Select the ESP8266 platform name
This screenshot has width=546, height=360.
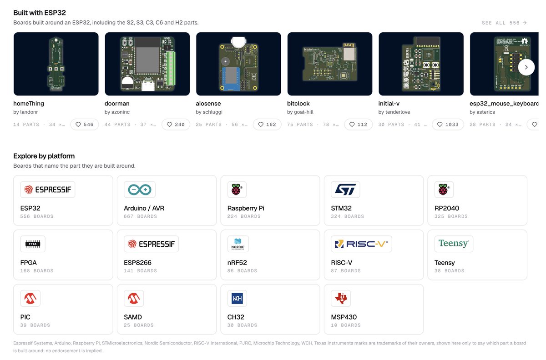click(x=137, y=263)
